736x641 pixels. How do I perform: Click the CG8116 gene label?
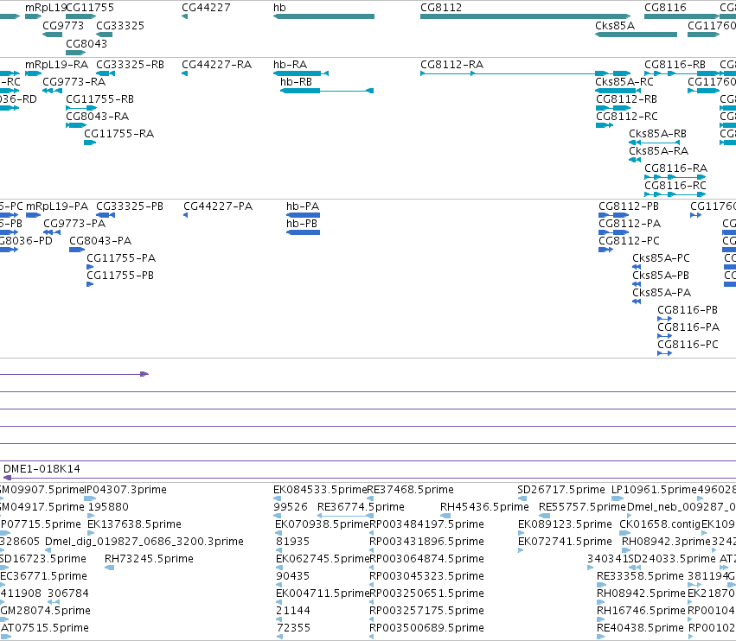click(x=665, y=8)
